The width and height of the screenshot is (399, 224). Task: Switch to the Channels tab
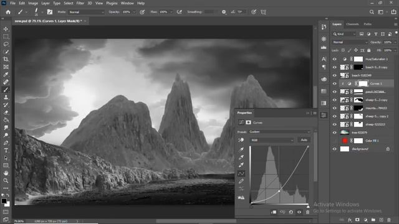(x=352, y=24)
